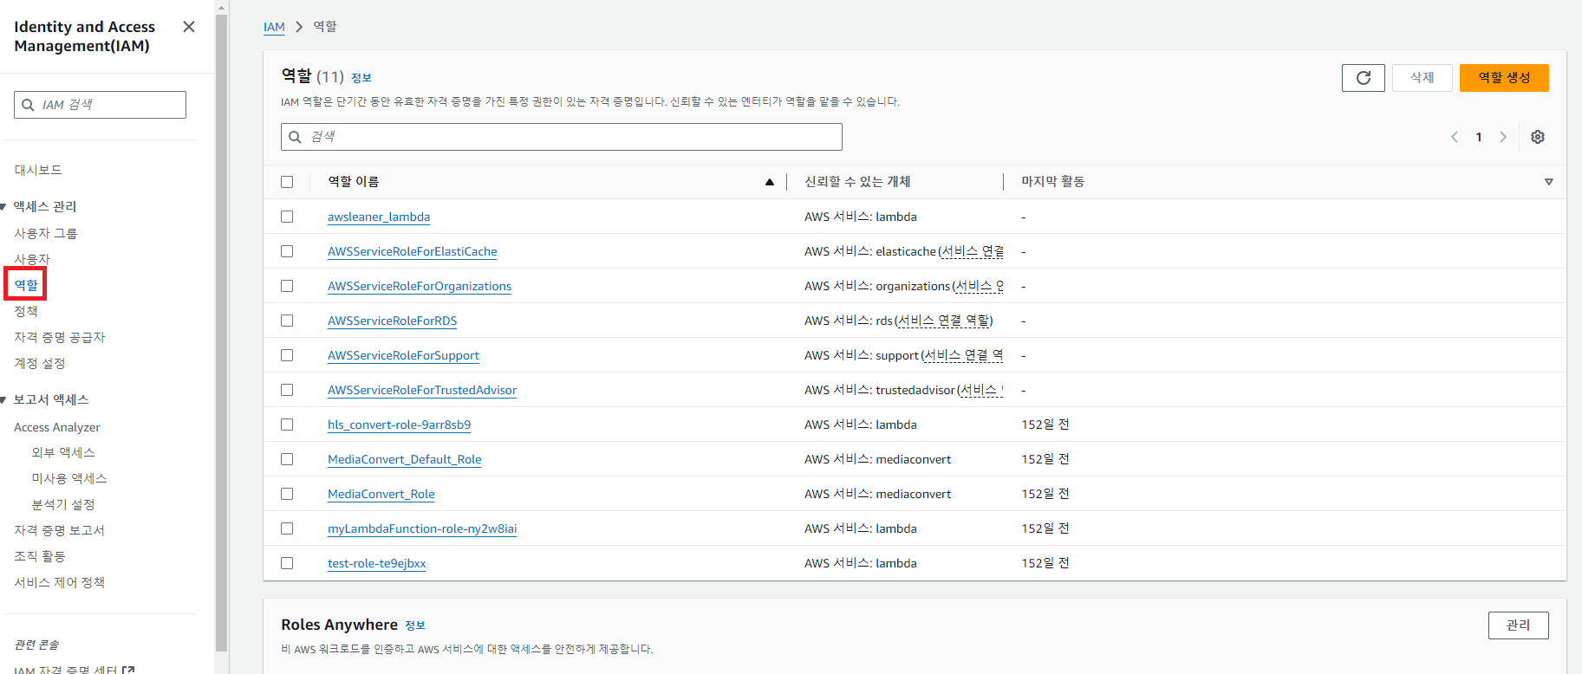Open 미사용 액세스 under Access Analyzer
The height and width of the screenshot is (674, 1582).
[x=69, y=478]
